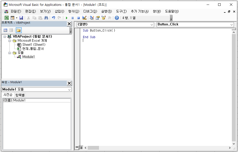Select VBAProject (통합 문서1) root node

point(32,36)
